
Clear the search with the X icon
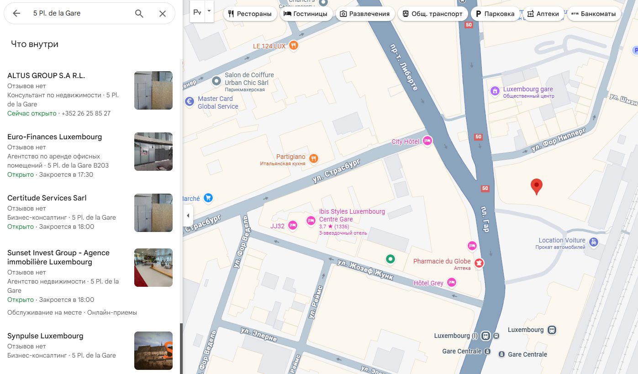(163, 13)
